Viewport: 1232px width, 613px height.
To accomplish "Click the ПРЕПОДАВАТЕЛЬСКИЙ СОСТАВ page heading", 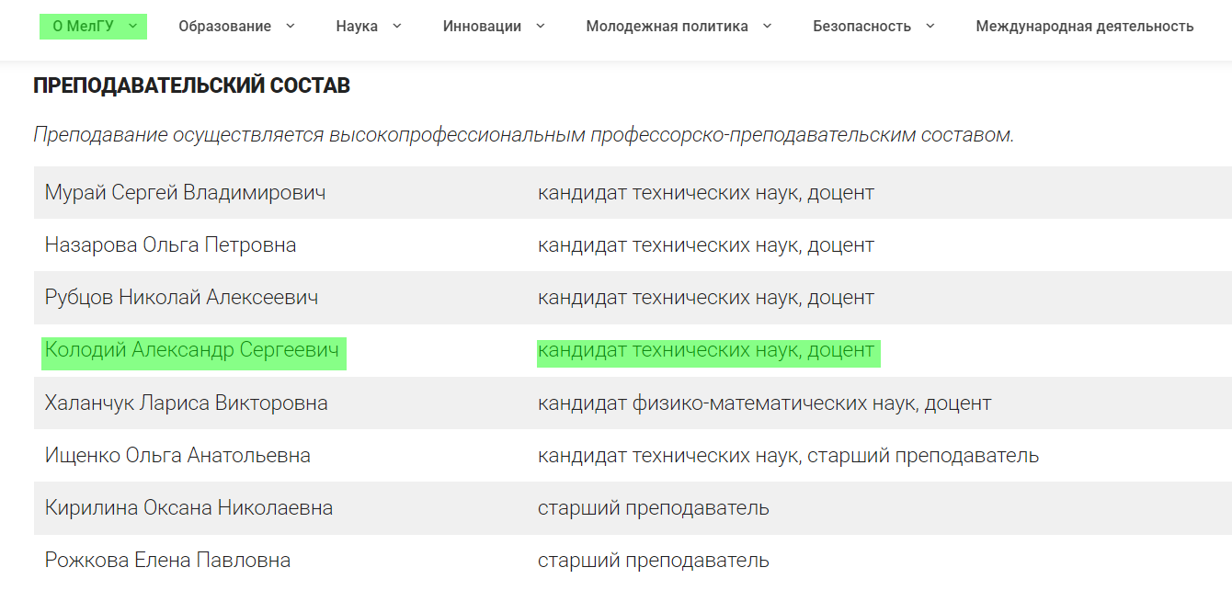I will [x=190, y=85].
